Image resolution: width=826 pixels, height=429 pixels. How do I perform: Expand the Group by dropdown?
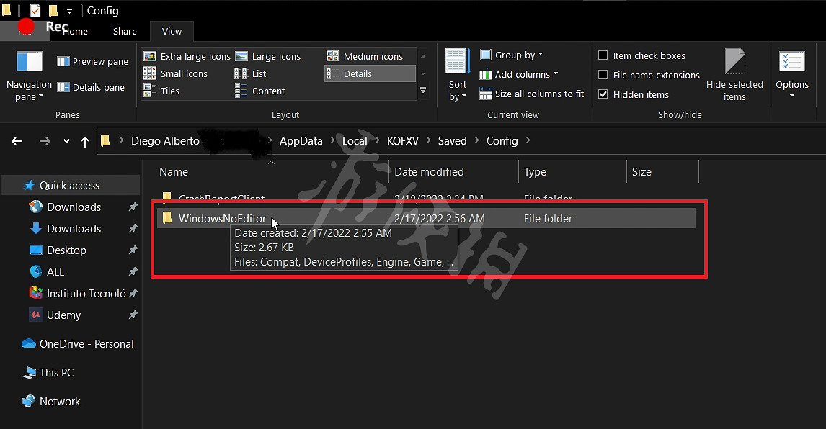click(x=512, y=55)
